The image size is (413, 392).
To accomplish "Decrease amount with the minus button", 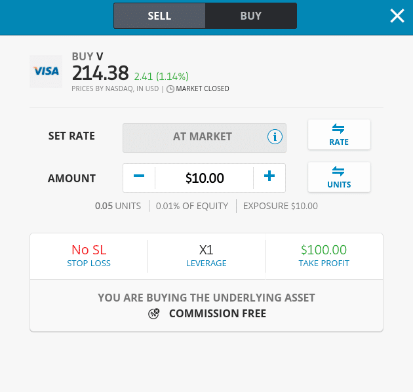I will pyautogui.click(x=139, y=176).
